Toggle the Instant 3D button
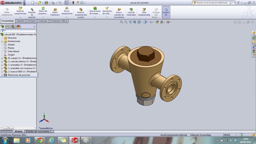 click(166, 12)
